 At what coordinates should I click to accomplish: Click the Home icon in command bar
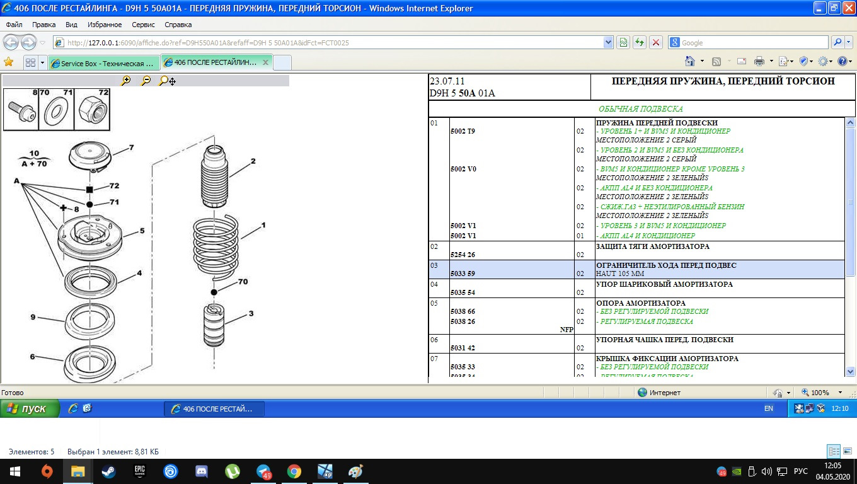[690, 62]
